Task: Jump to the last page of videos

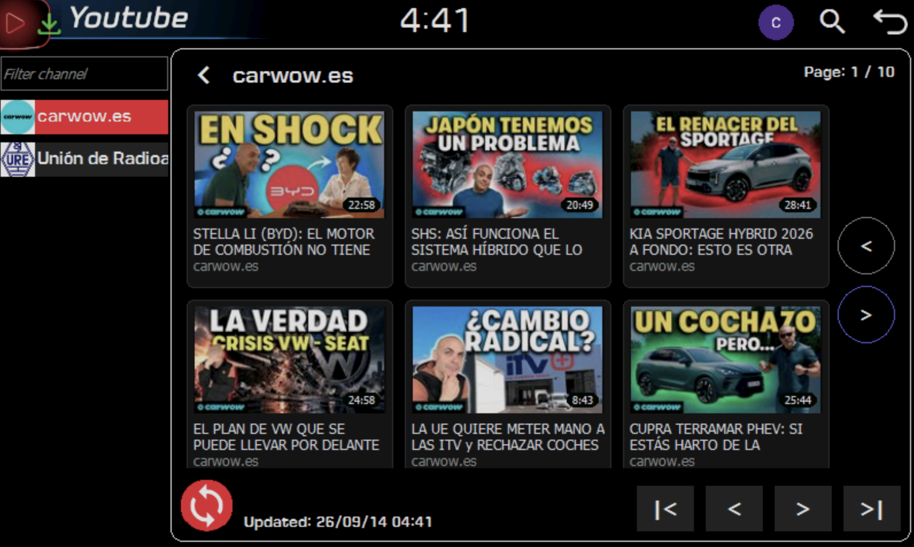Action: pos(872,509)
